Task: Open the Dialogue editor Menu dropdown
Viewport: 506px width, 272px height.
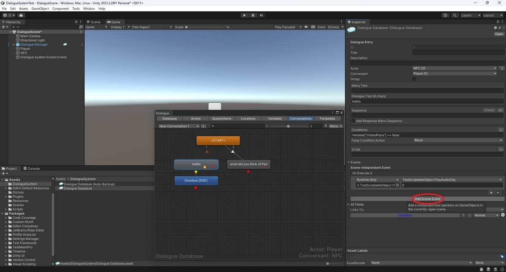Action: point(335,126)
